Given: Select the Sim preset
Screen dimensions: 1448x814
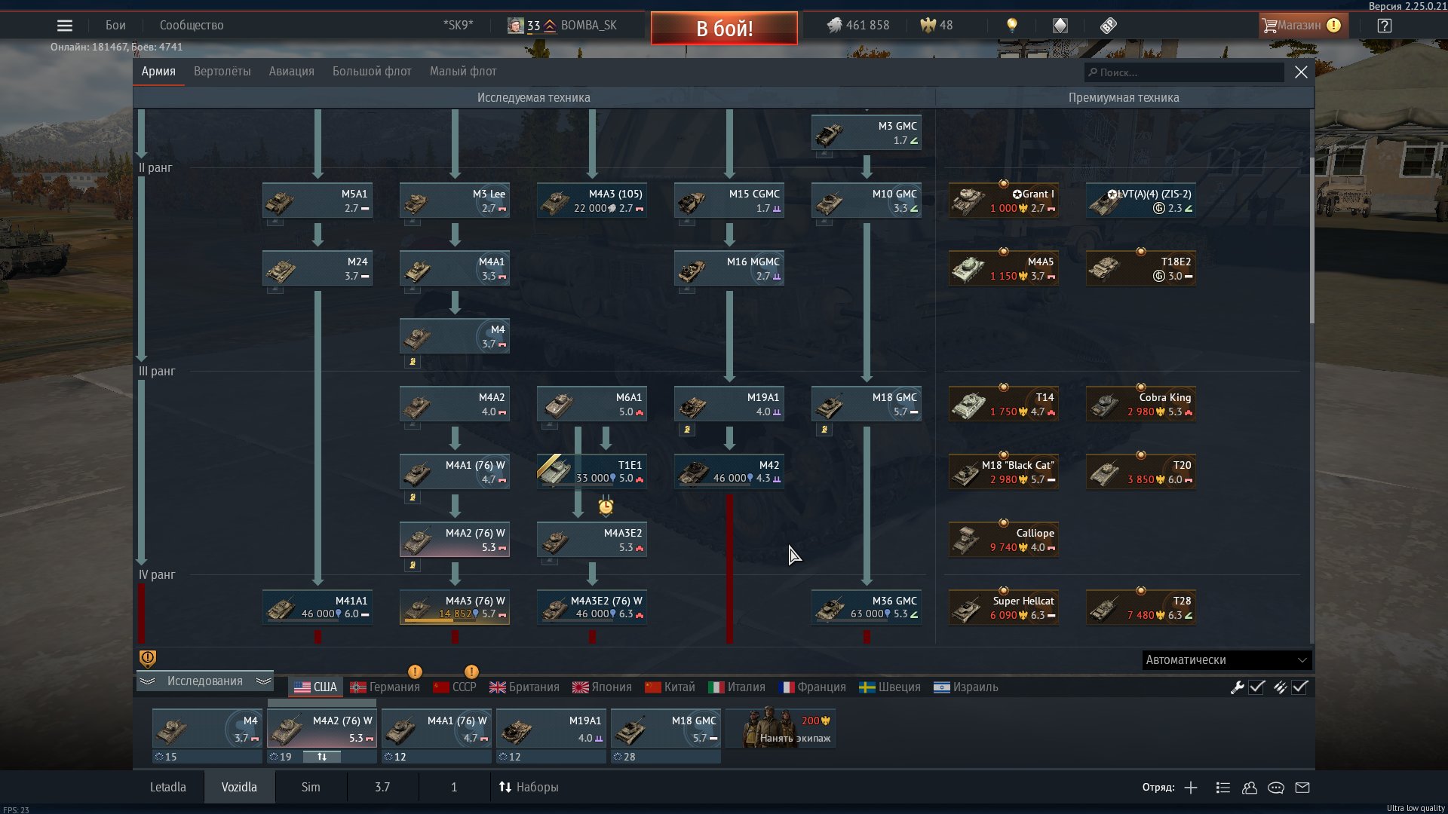Looking at the screenshot, I should (x=311, y=787).
